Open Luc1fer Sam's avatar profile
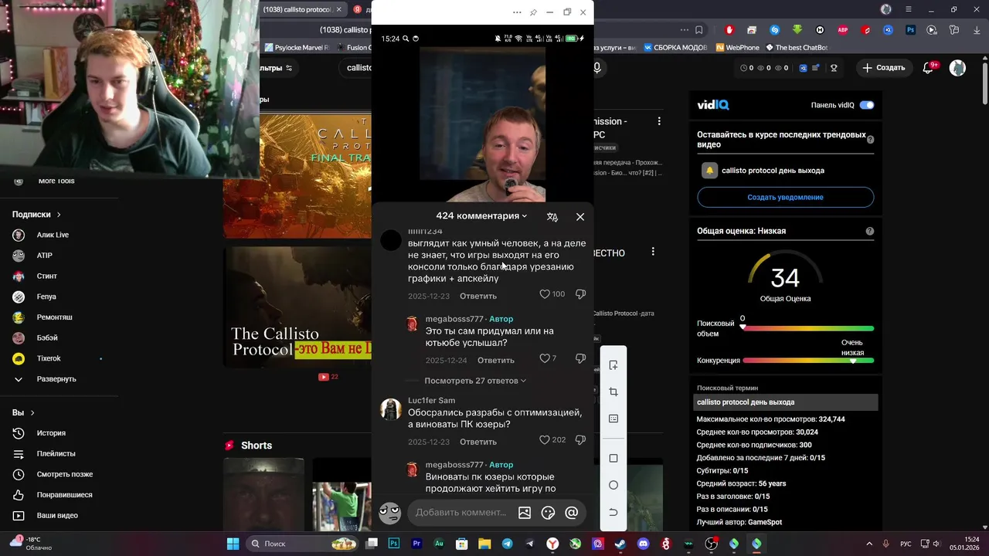This screenshot has height=556, width=989. coord(391,409)
